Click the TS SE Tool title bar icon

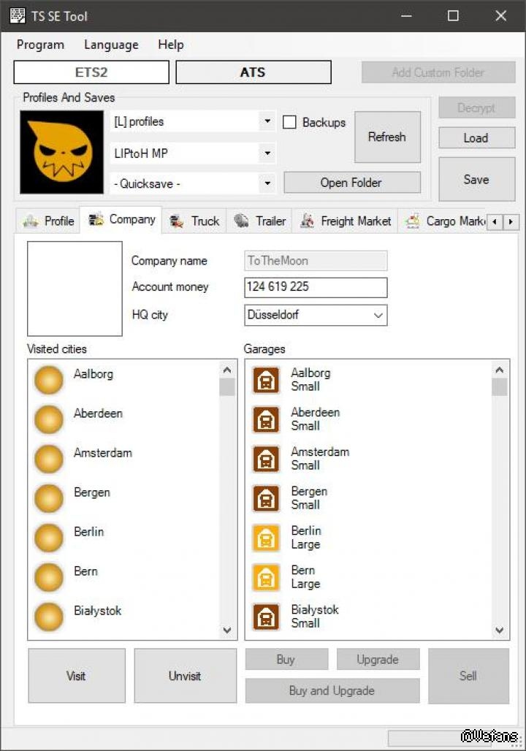pyautogui.click(x=18, y=16)
